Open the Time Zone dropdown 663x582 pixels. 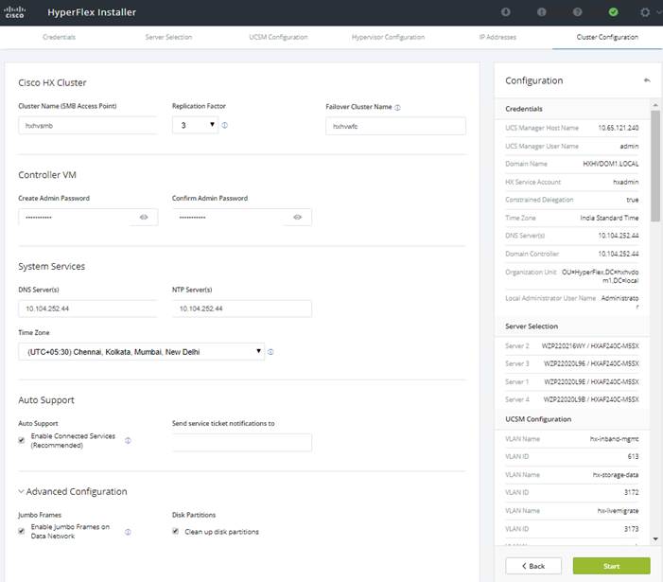pos(141,352)
